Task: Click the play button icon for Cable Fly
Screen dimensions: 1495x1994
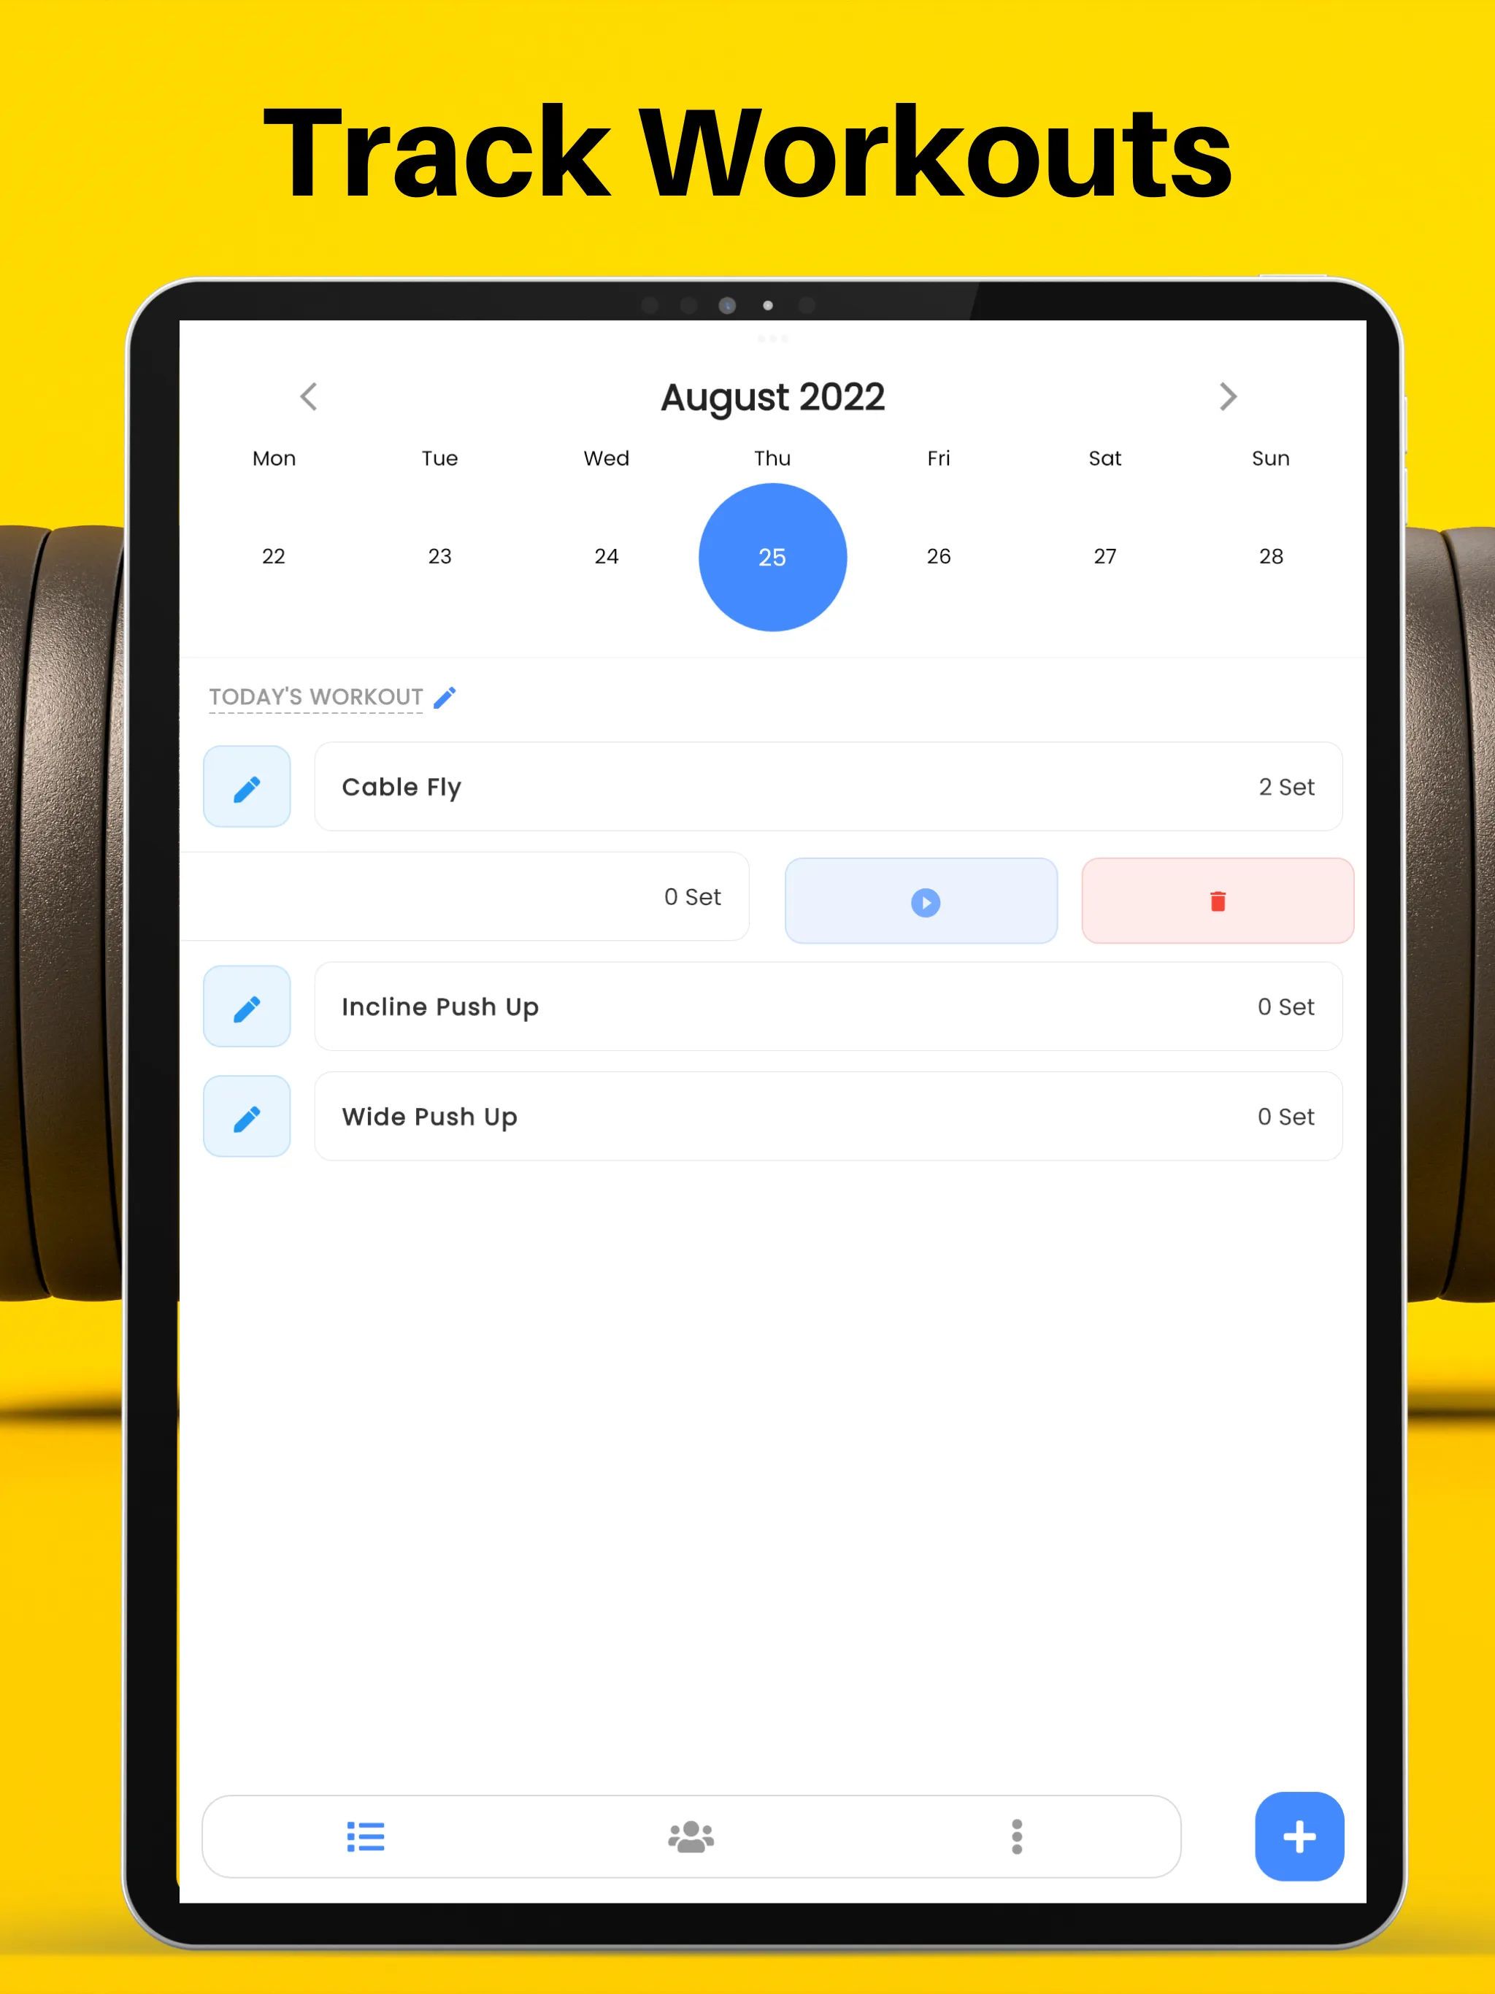Action: coord(923,900)
